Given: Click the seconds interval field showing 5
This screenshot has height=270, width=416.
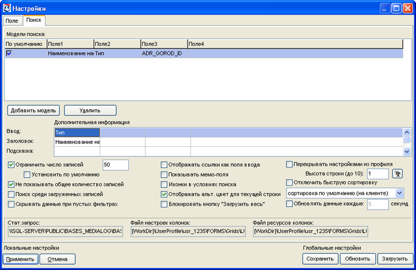Looking at the screenshot, I should 378,204.
